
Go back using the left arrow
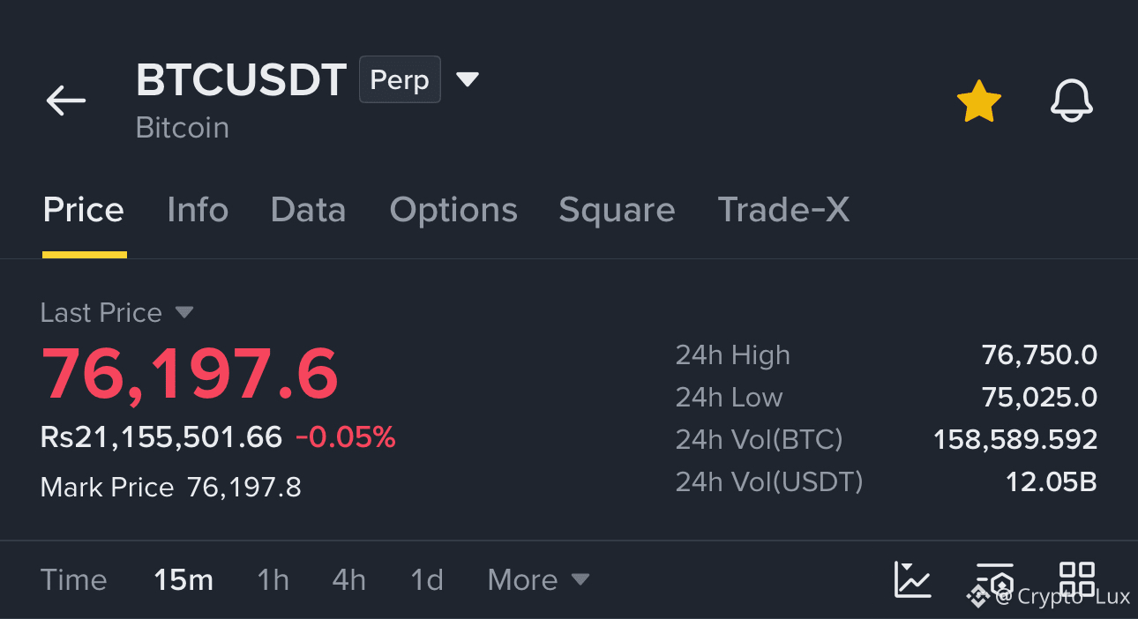[66, 101]
